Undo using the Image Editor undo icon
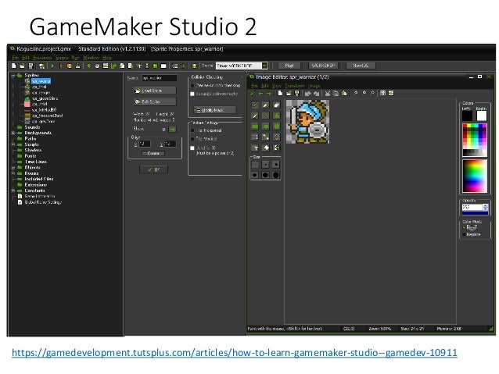This screenshot has height=374, width=499. tap(307, 93)
